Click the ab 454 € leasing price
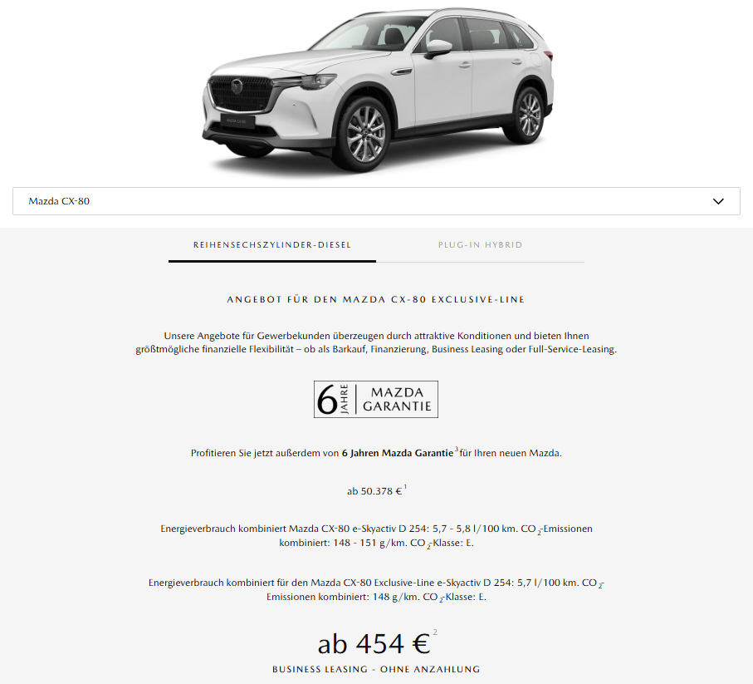The width and height of the screenshot is (753, 684). click(374, 644)
